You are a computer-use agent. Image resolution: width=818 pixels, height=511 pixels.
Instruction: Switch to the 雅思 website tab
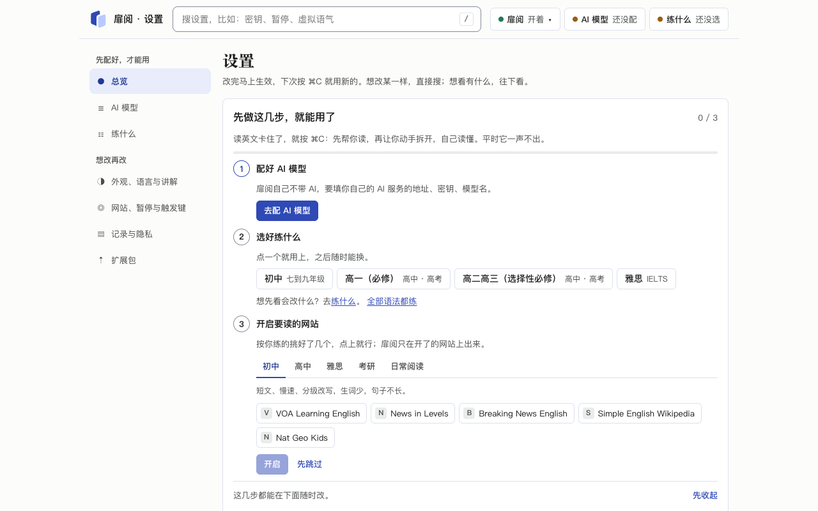tap(335, 367)
